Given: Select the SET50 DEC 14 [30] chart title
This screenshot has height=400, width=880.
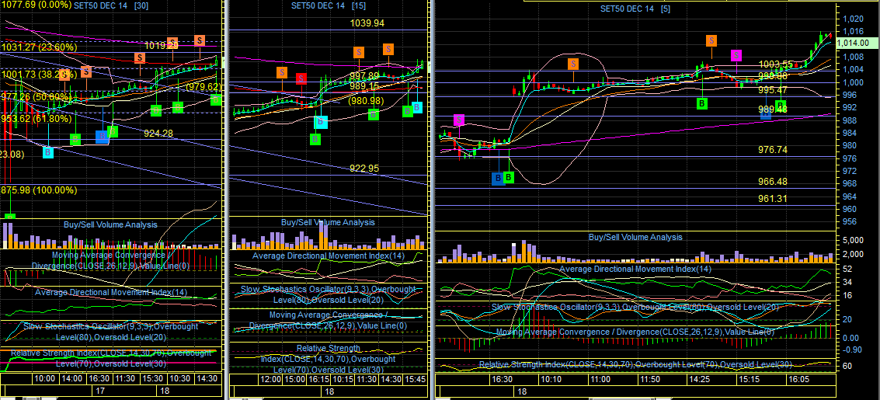Looking at the screenshot, I should [113, 5].
